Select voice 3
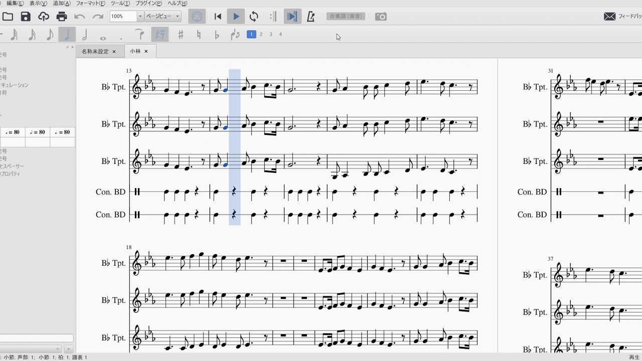642x361 pixels. coord(271,35)
